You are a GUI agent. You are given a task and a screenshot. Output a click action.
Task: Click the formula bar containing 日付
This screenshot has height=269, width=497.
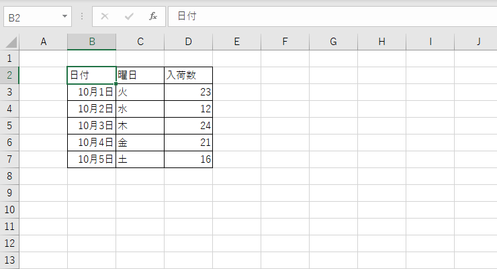pyautogui.click(x=332, y=17)
